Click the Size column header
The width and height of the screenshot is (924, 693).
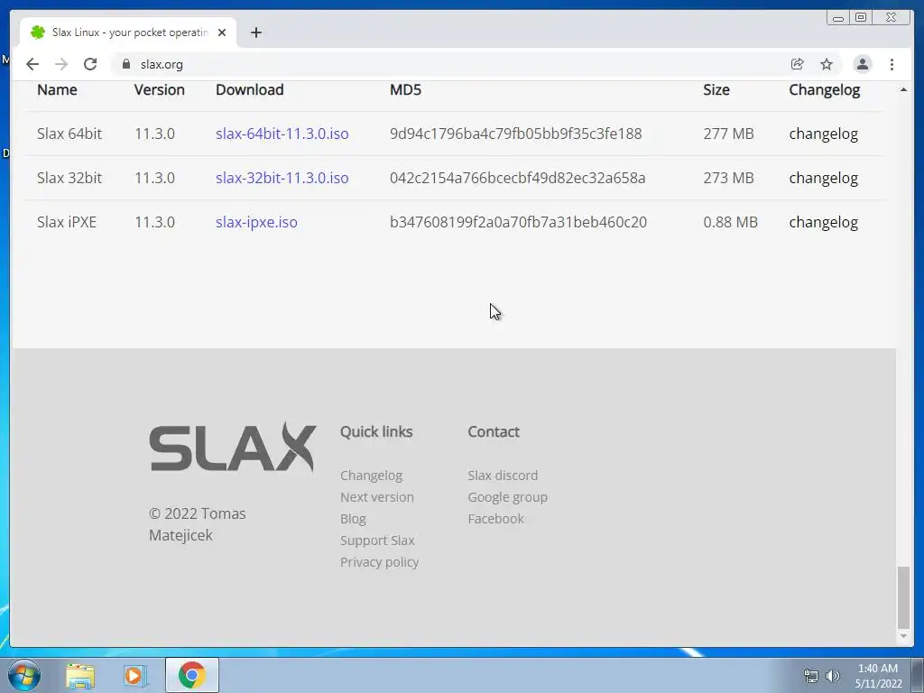coord(716,89)
